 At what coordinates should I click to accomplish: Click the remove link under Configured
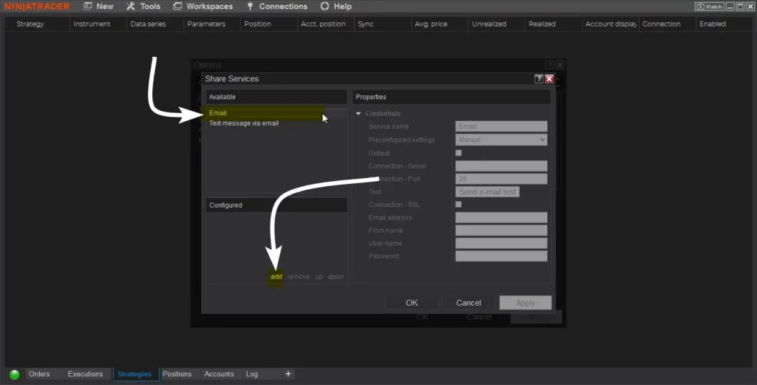point(299,276)
